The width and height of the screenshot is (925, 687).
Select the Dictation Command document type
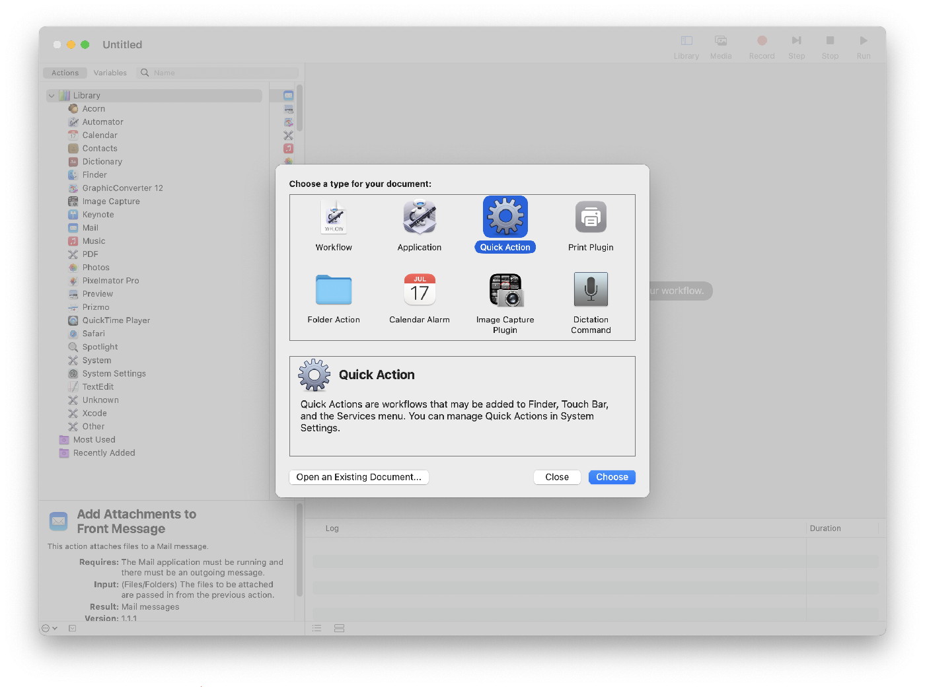pyautogui.click(x=591, y=303)
